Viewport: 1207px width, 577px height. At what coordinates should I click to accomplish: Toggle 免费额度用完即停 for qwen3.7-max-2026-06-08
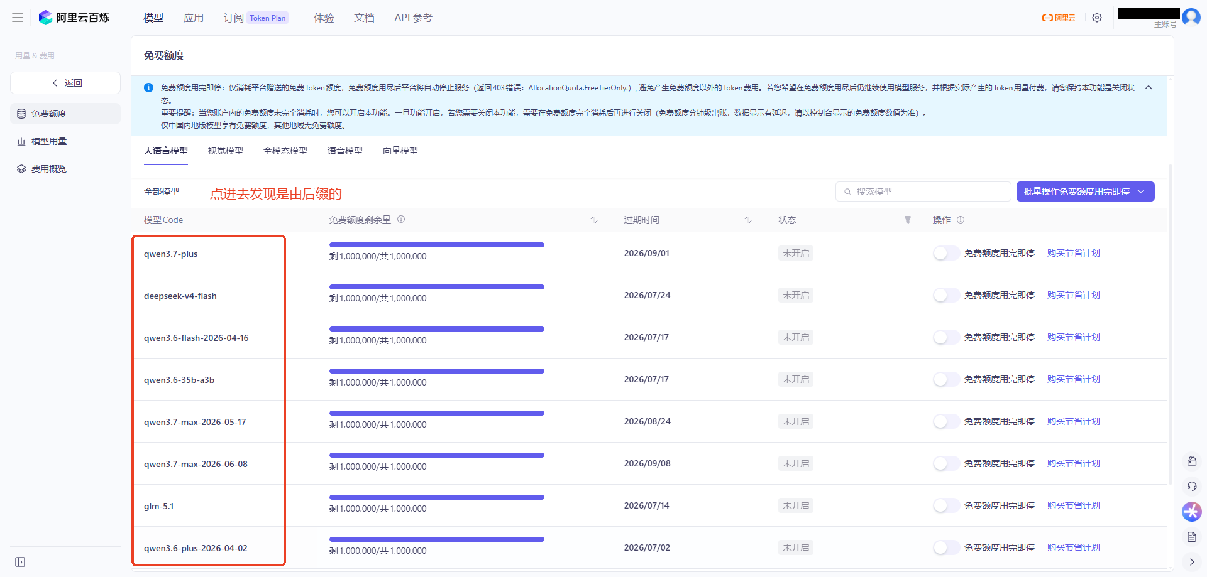coord(945,463)
